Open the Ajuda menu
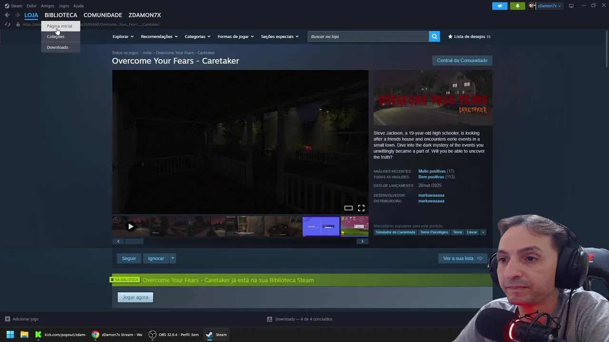609x342 pixels. click(x=79, y=6)
